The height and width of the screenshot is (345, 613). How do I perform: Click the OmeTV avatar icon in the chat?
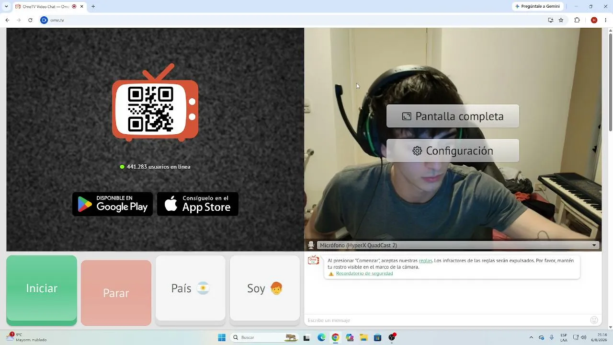pyautogui.click(x=314, y=261)
